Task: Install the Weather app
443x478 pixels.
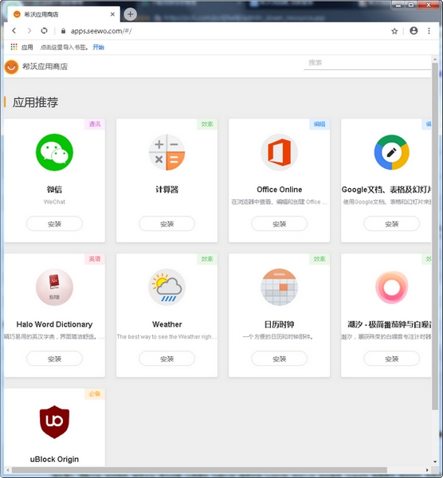Action: click(x=167, y=358)
